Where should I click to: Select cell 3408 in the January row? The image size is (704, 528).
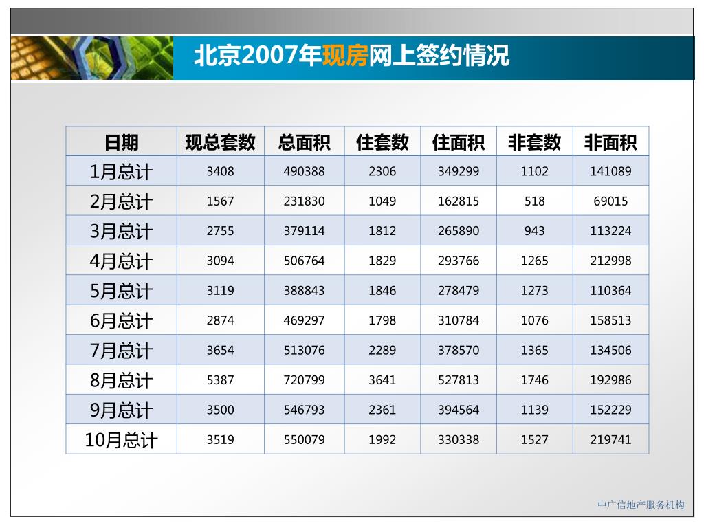pyautogui.click(x=221, y=171)
